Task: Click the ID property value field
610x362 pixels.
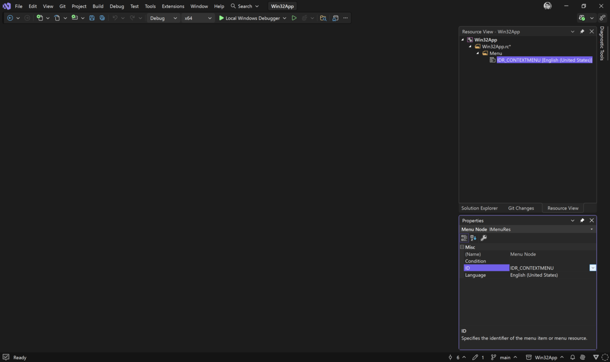Action: click(x=548, y=268)
